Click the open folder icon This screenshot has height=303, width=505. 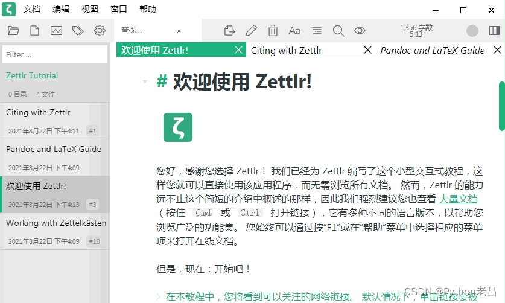tap(13, 31)
